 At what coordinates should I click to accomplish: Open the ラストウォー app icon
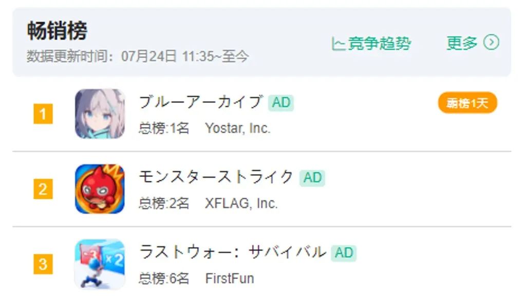100,264
